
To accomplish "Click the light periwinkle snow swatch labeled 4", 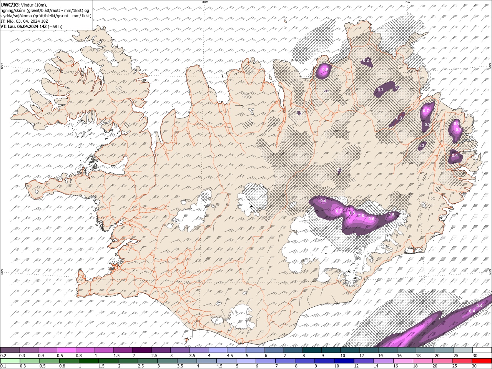I will coord(217,350).
